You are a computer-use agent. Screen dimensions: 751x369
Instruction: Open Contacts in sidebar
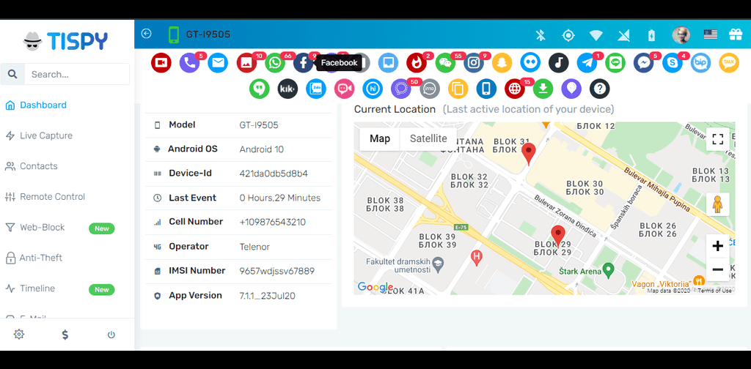(x=38, y=166)
